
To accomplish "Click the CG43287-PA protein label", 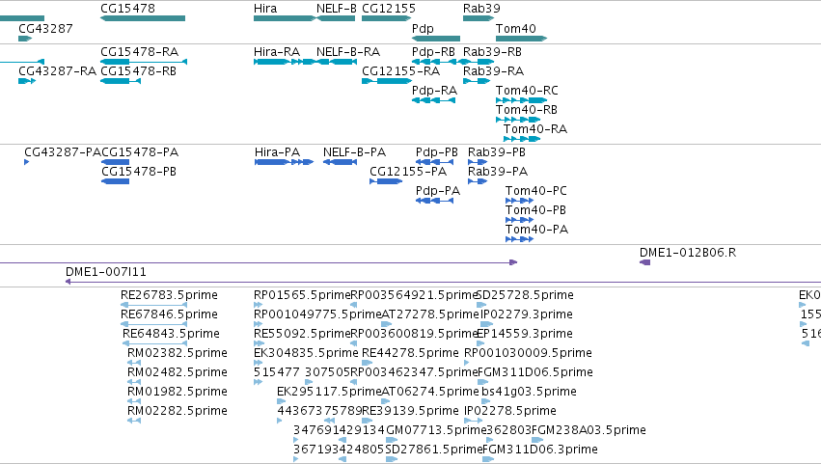I will click(x=63, y=152).
